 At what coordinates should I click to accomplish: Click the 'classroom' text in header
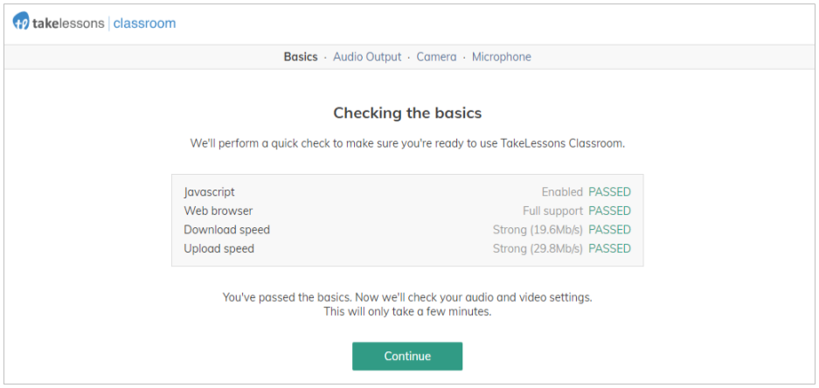coord(145,23)
